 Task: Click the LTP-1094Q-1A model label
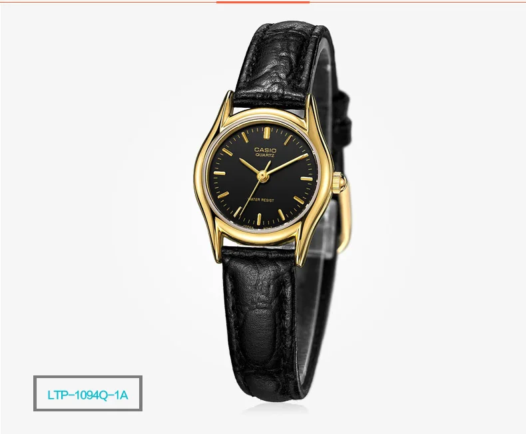tap(87, 394)
